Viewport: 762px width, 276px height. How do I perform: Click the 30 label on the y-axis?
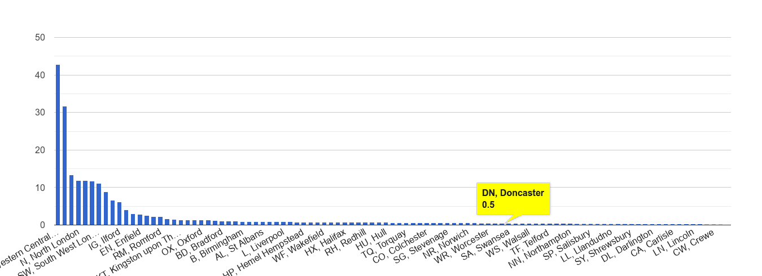[x=40, y=113]
